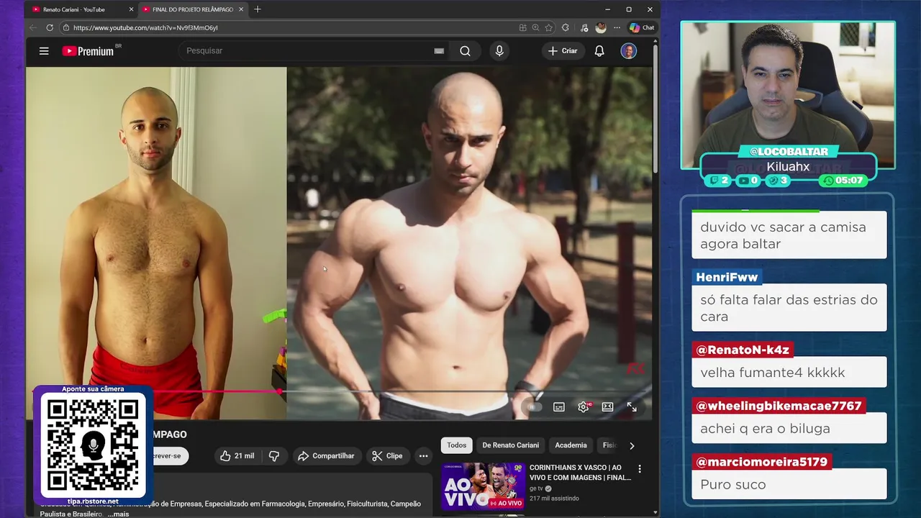Start voice search with the microphone

[x=499, y=51]
